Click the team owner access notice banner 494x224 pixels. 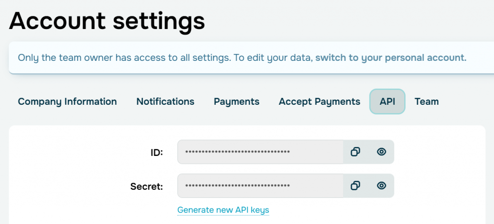tap(251, 58)
